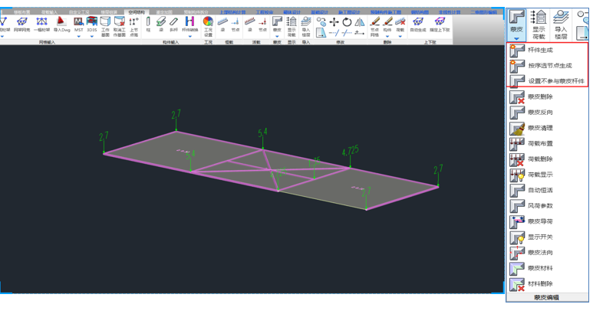Apply dead load on node (恒载 节点)
Image resolution: width=593 pixels, height=314 pixels.
point(236,25)
